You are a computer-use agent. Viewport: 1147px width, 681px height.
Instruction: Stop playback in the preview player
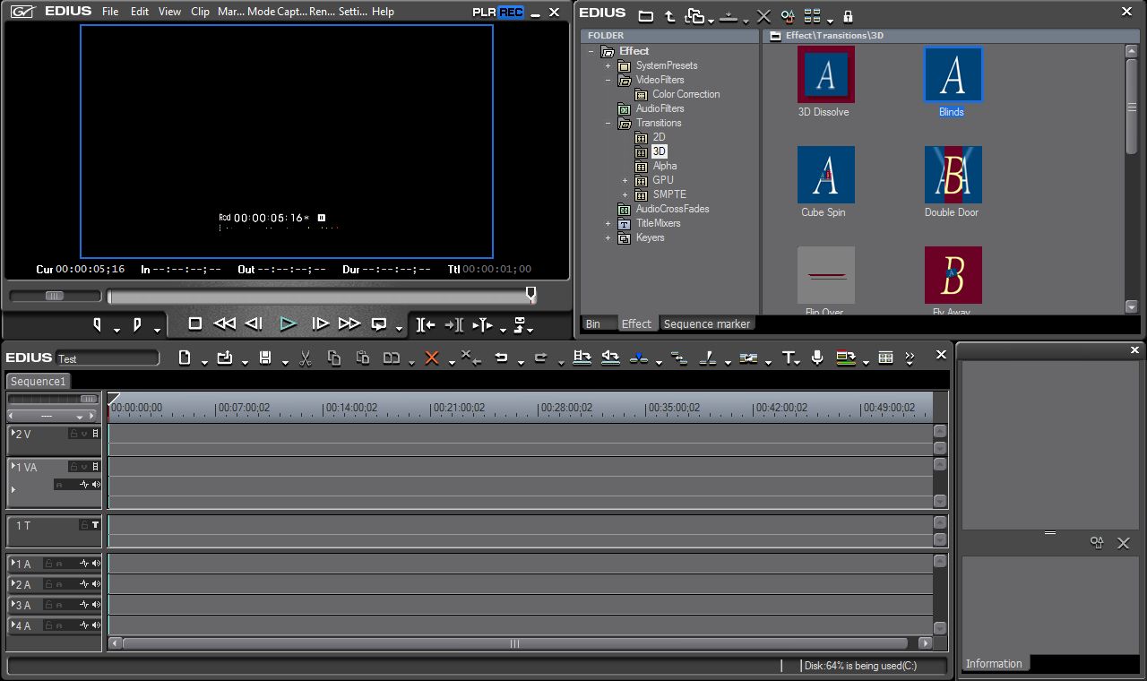click(195, 323)
